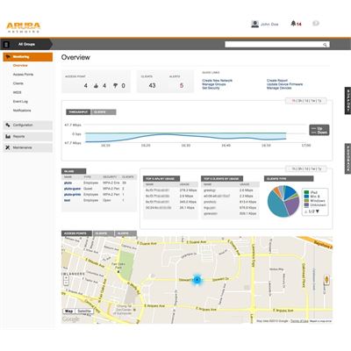This screenshot has height=351, width=351.
Task: Open the Feedback side tab on right edge
Action: (x=347, y=159)
